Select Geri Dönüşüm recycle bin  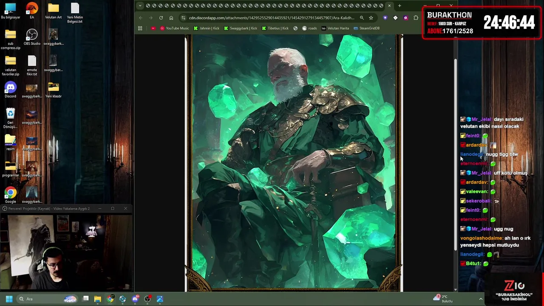coord(10,119)
